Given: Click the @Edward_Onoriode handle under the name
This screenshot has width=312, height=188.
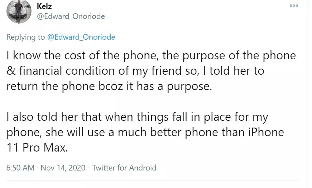Looking at the screenshot, I should [71, 16].
